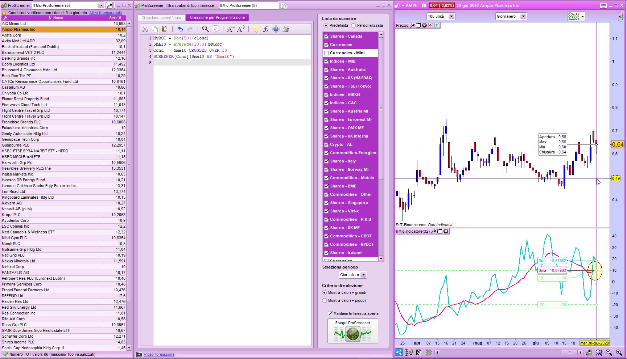Click the add indicator chart icon
The image size is (627, 359).
574,16
